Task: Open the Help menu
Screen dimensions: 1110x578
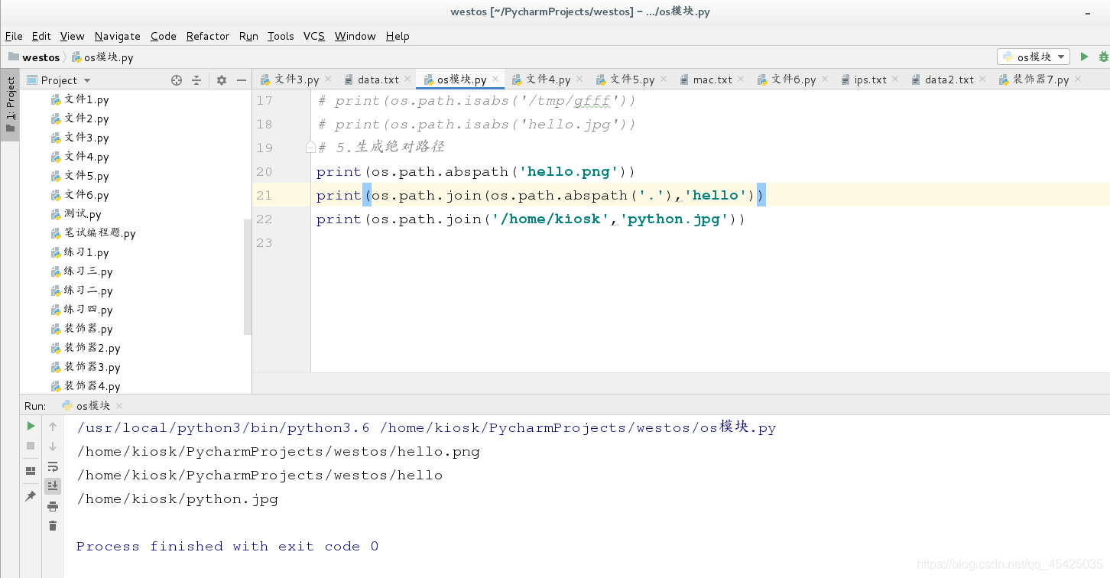Action: click(x=398, y=36)
